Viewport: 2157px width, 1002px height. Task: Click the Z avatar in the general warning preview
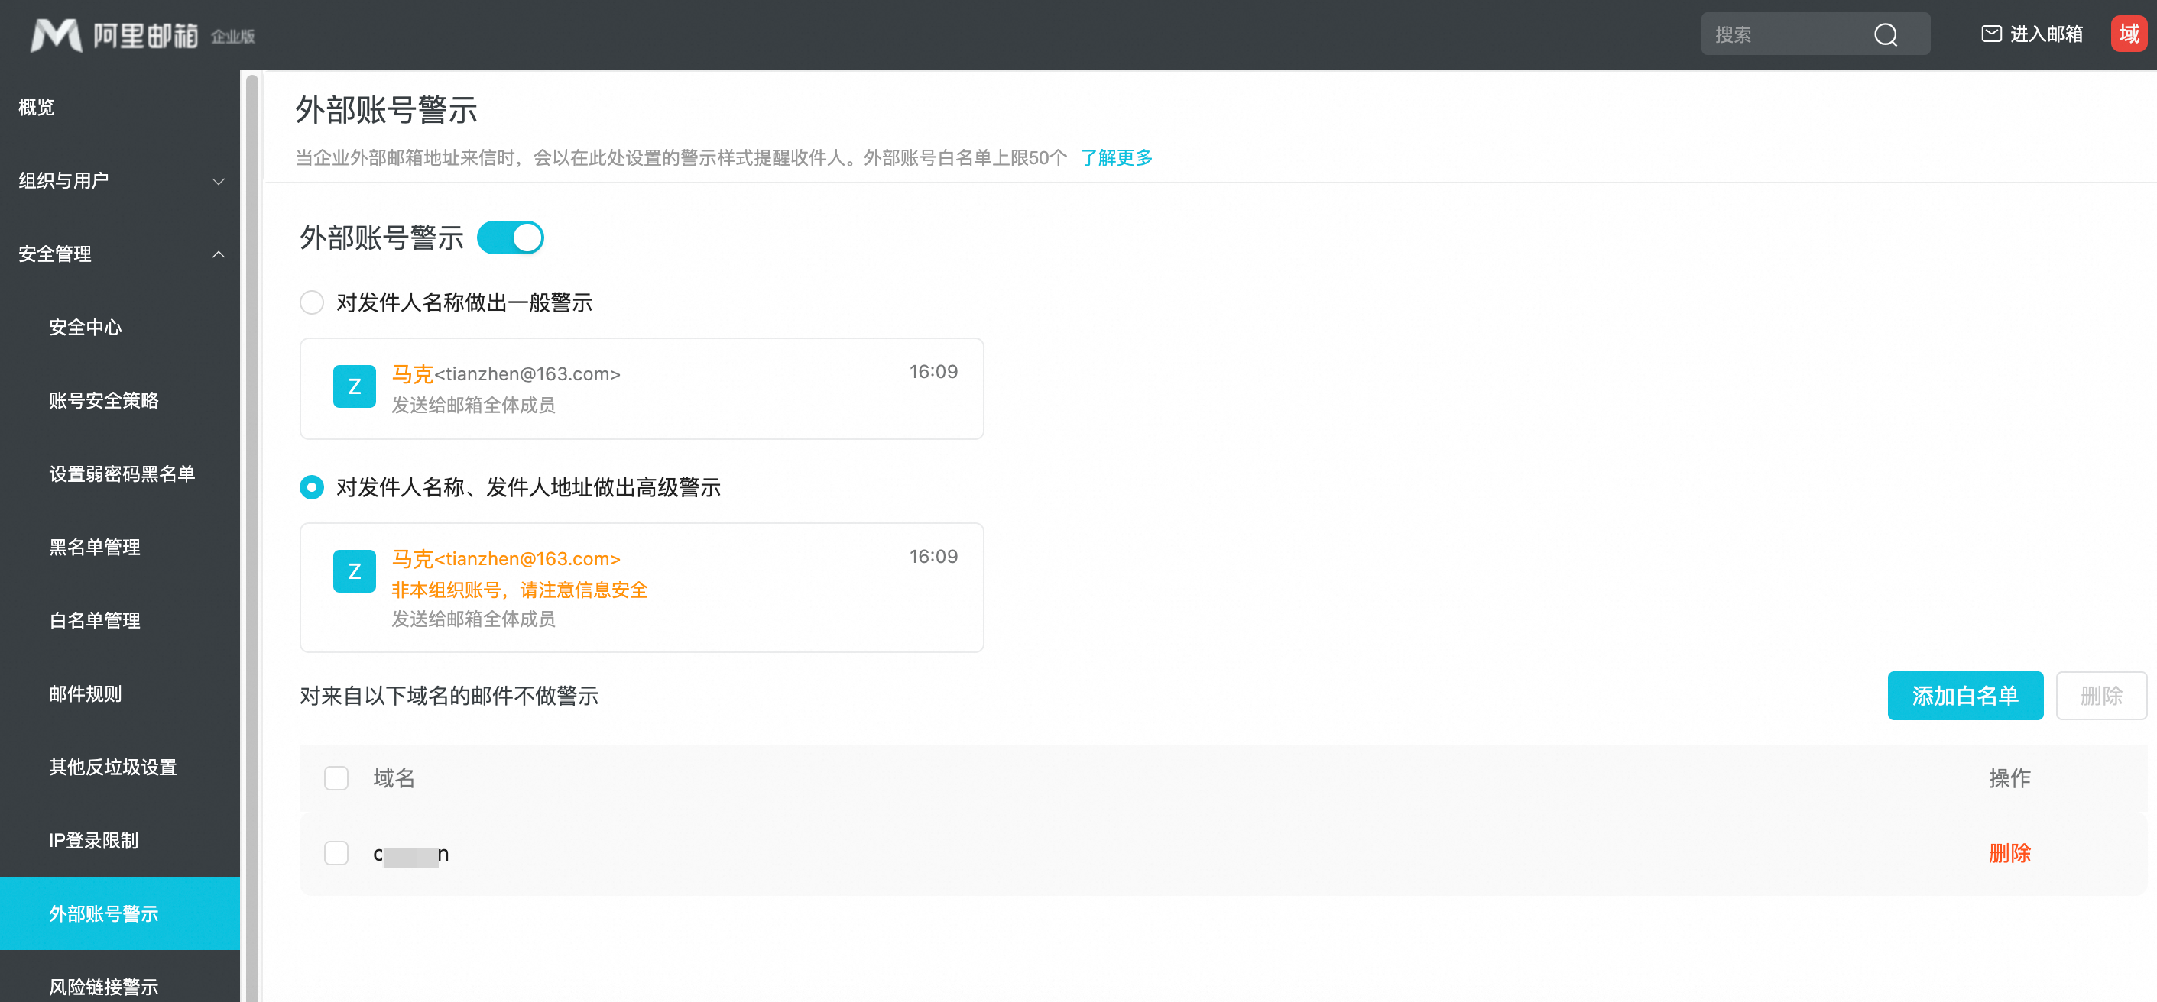(x=354, y=386)
